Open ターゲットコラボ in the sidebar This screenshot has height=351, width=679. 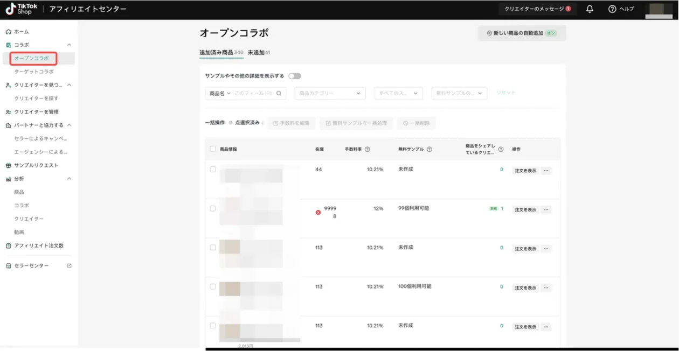pyautogui.click(x=34, y=72)
